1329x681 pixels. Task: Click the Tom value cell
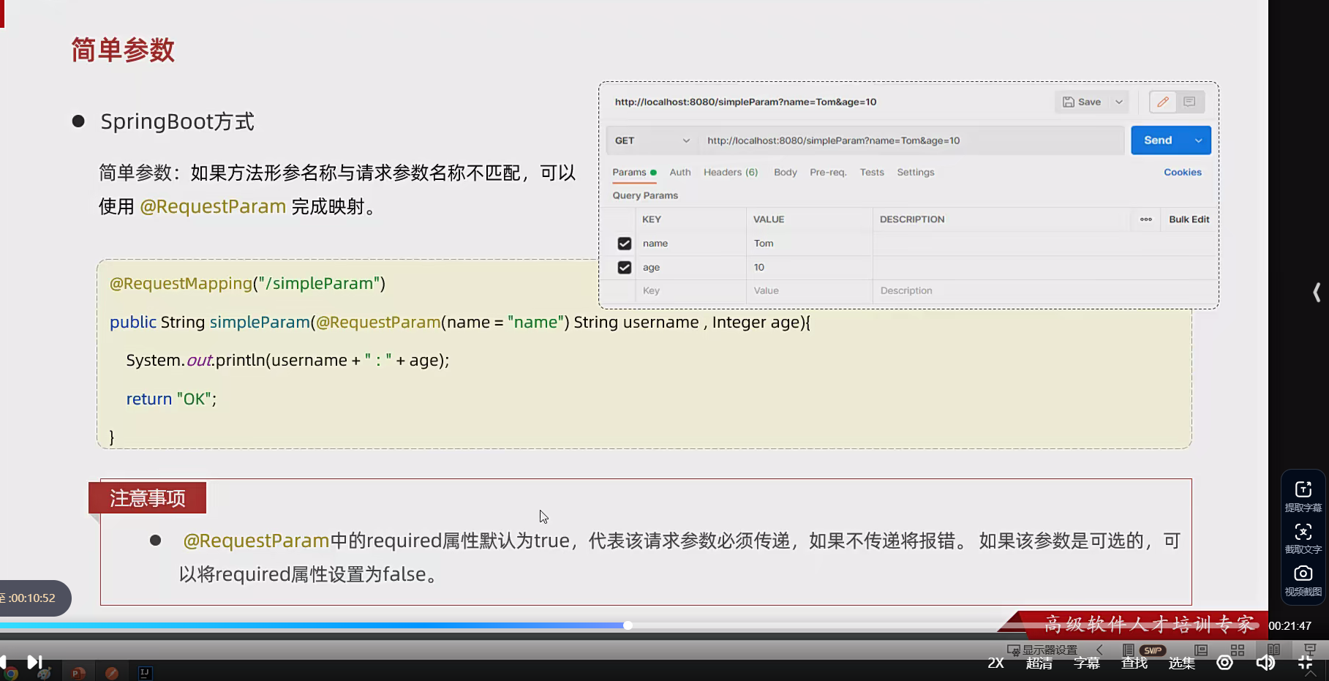click(809, 244)
